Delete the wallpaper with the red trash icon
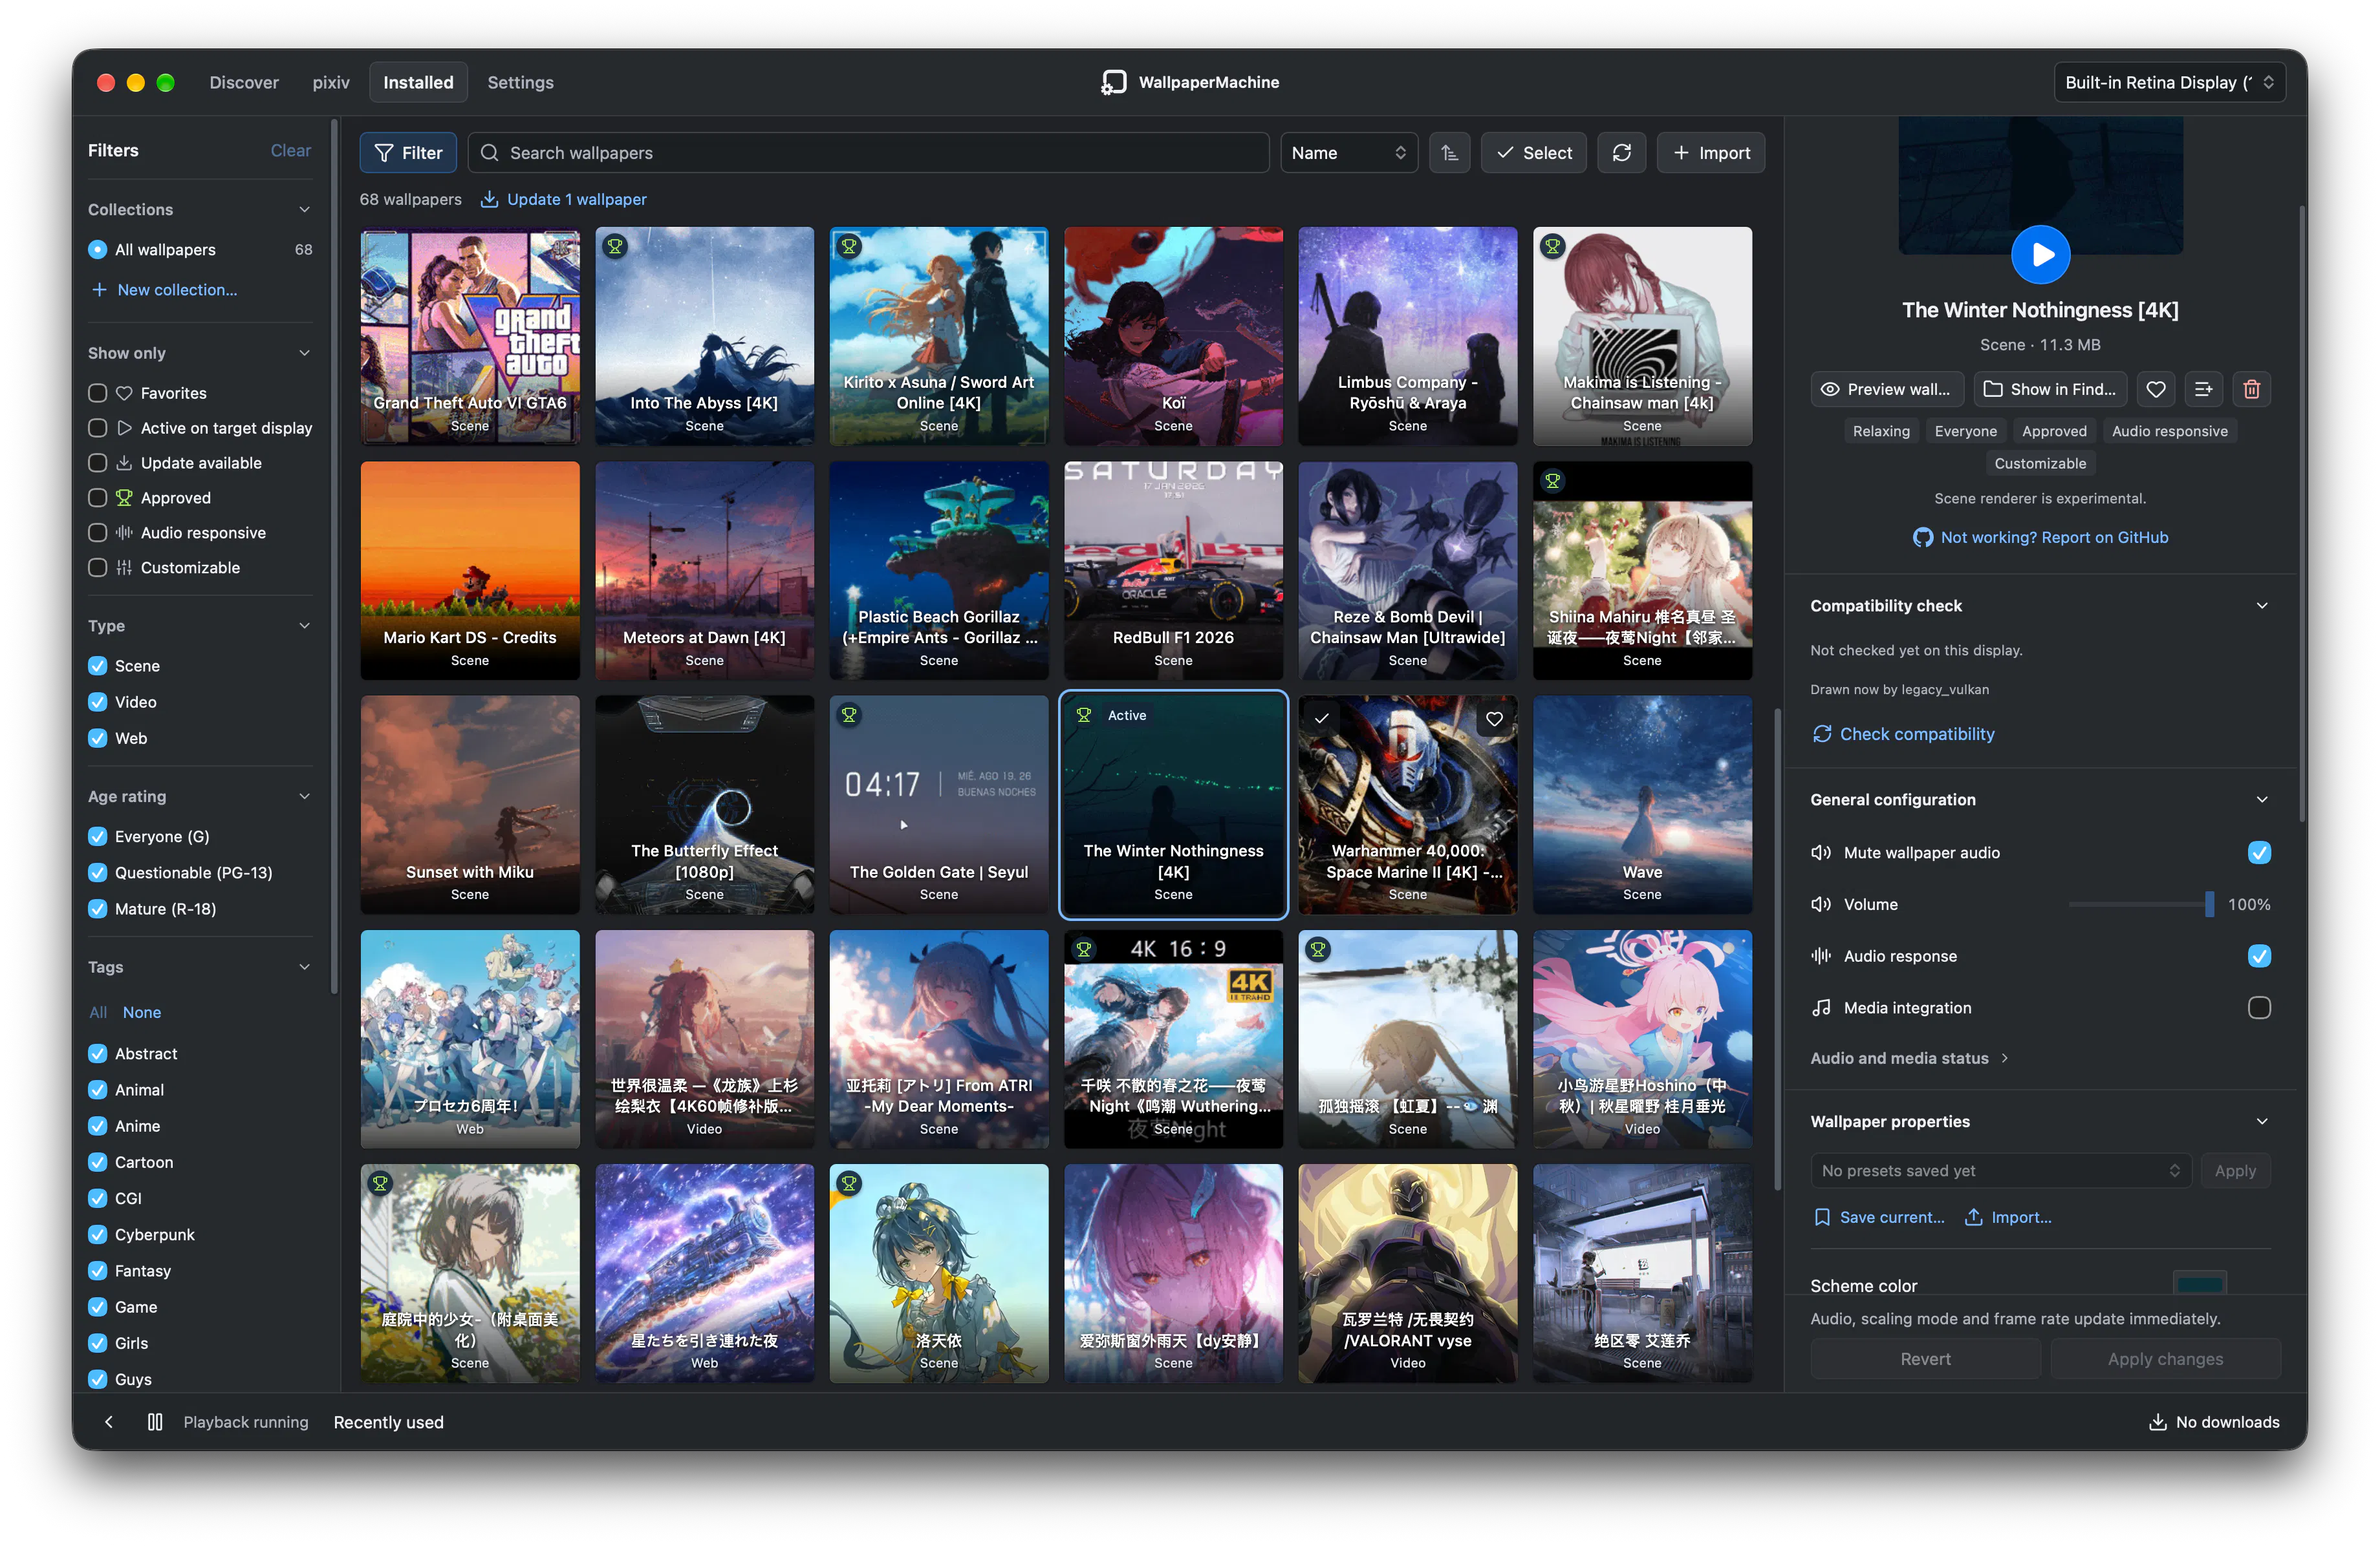Viewport: 2380px width, 1546px height. [2251, 390]
